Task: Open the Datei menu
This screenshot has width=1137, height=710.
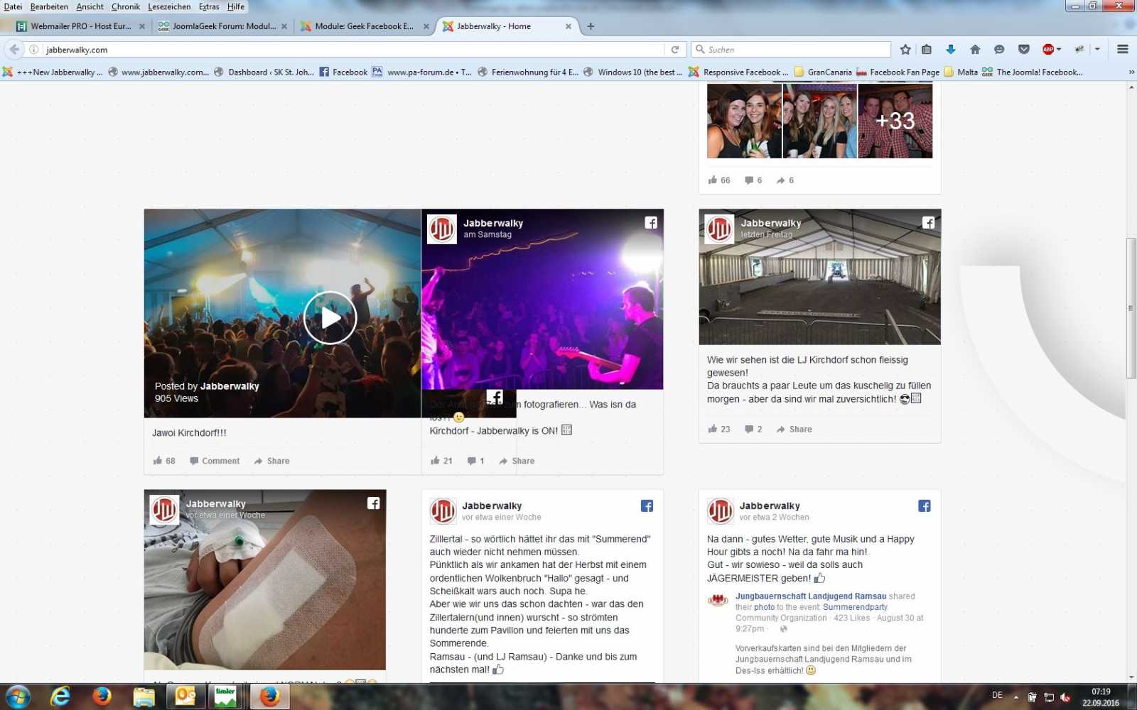Action: coord(13,6)
